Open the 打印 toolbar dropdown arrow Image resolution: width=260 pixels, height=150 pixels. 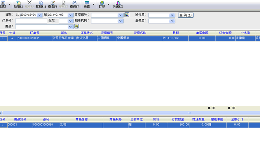tap(108, 4)
